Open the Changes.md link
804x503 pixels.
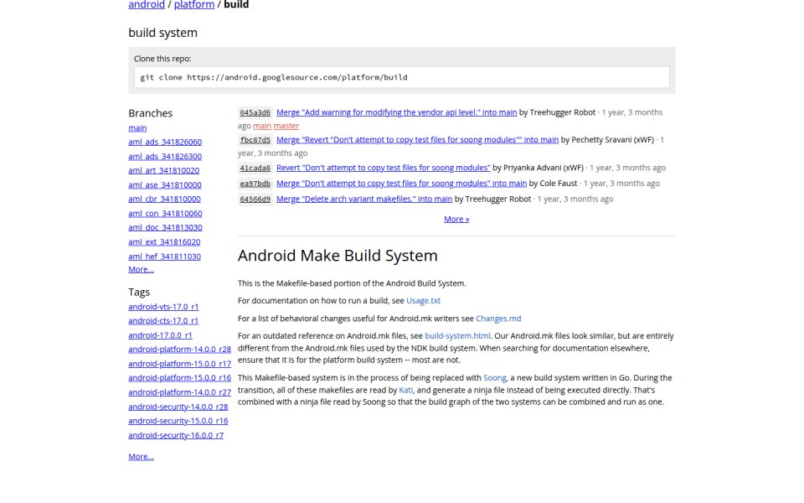tap(498, 319)
